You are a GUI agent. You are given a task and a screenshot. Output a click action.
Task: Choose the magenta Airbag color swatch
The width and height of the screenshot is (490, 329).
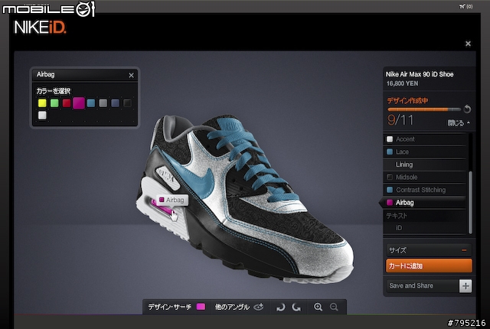(79, 103)
